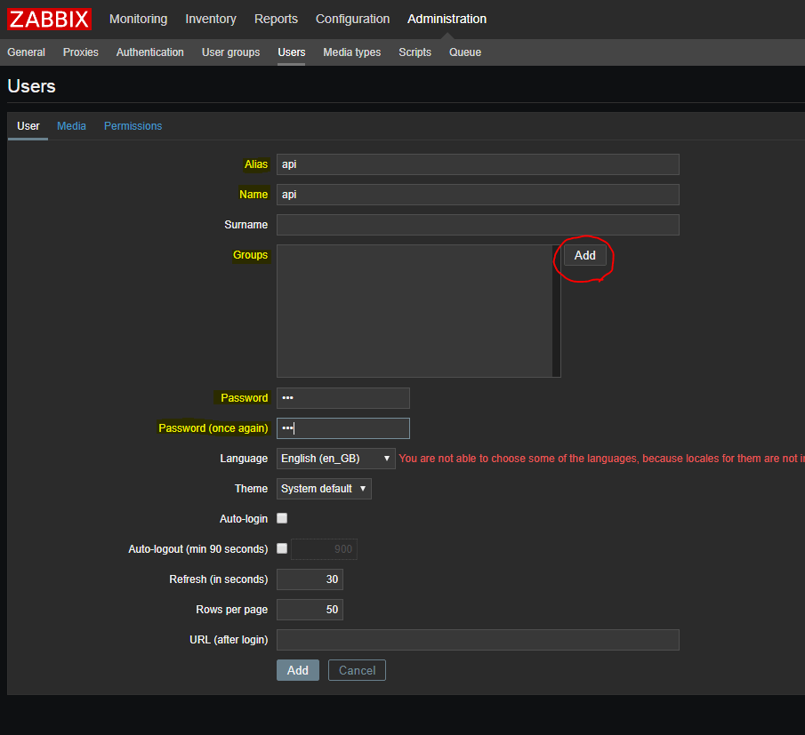805x735 pixels.
Task: Click the URL (after login) field
Action: point(477,640)
